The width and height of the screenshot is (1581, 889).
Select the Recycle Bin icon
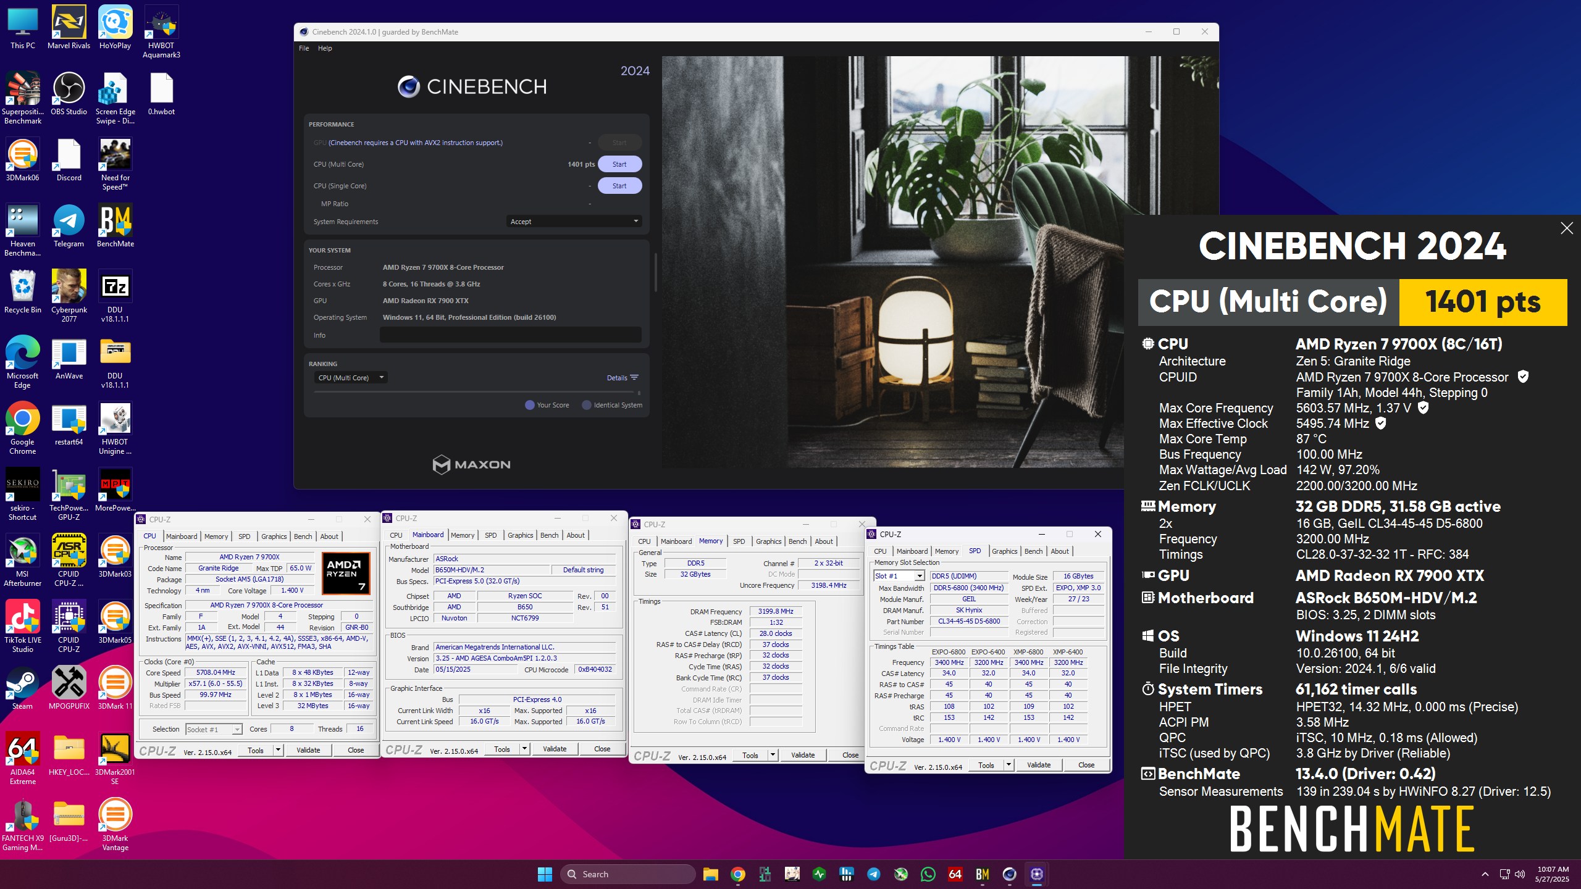point(23,291)
